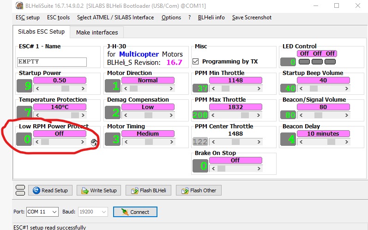Click the Motor Direction value 1 indicator
The width and height of the screenshot is (368, 230).
click(x=113, y=86)
